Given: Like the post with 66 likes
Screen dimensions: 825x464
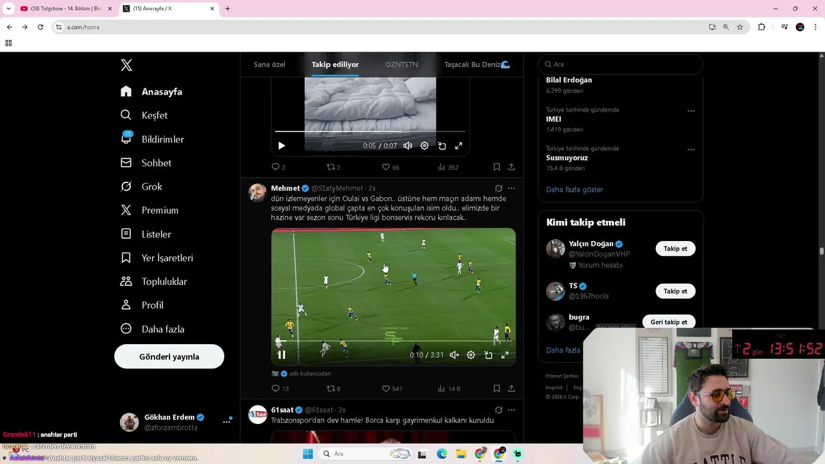Looking at the screenshot, I should pos(391,167).
